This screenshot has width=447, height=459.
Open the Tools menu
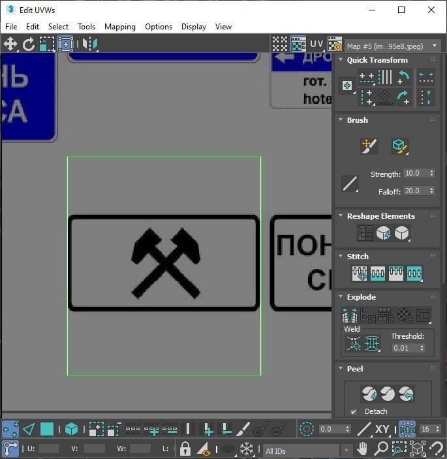tap(86, 27)
